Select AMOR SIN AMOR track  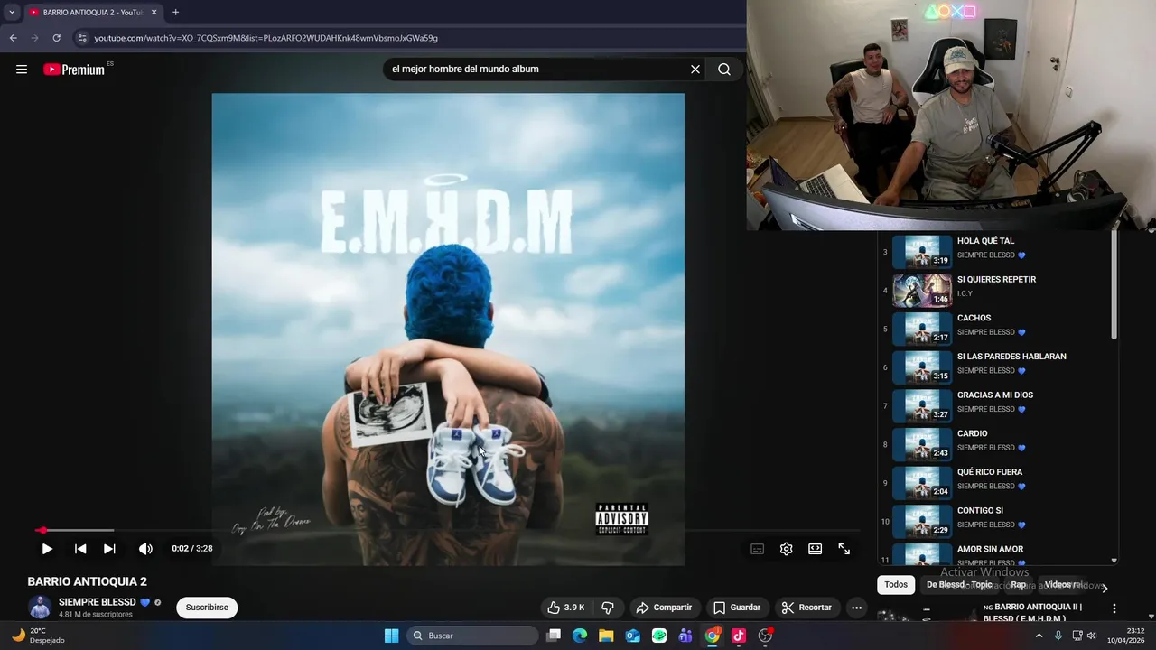tap(998, 554)
